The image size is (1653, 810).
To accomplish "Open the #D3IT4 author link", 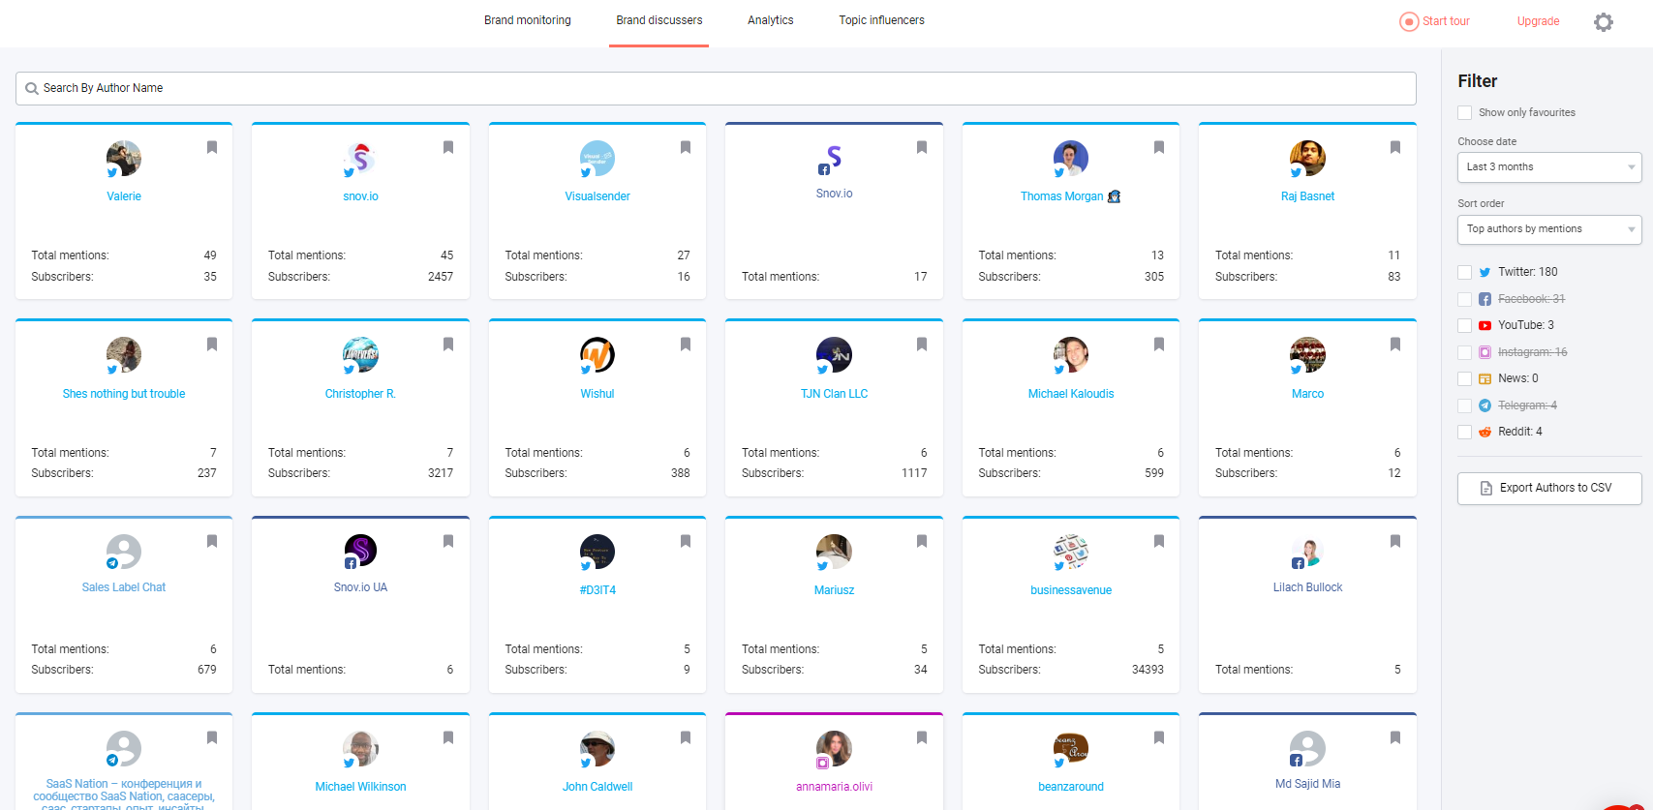I will click(597, 590).
